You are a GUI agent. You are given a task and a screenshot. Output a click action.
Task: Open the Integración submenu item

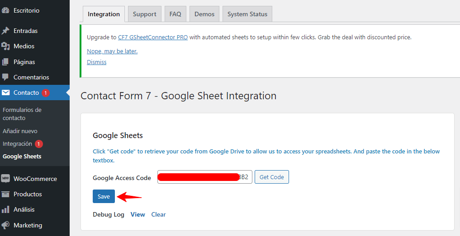[17, 144]
